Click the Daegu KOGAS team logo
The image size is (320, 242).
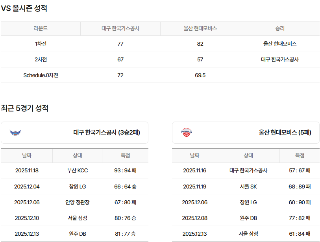(x=15, y=133)
